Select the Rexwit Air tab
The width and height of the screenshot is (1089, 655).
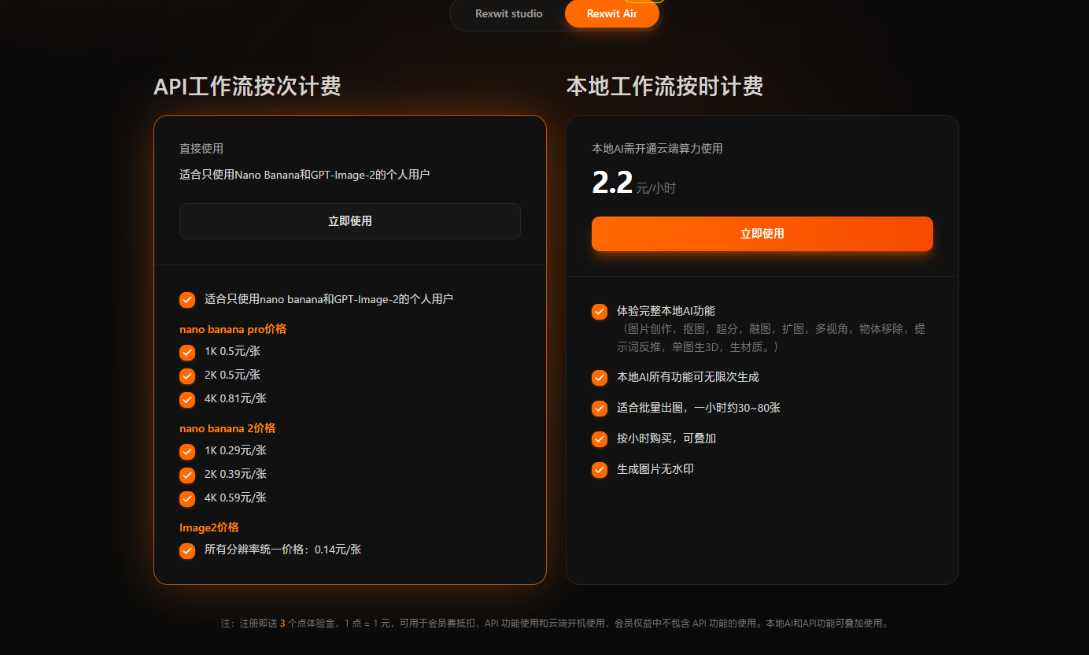(x=611, y=13)
